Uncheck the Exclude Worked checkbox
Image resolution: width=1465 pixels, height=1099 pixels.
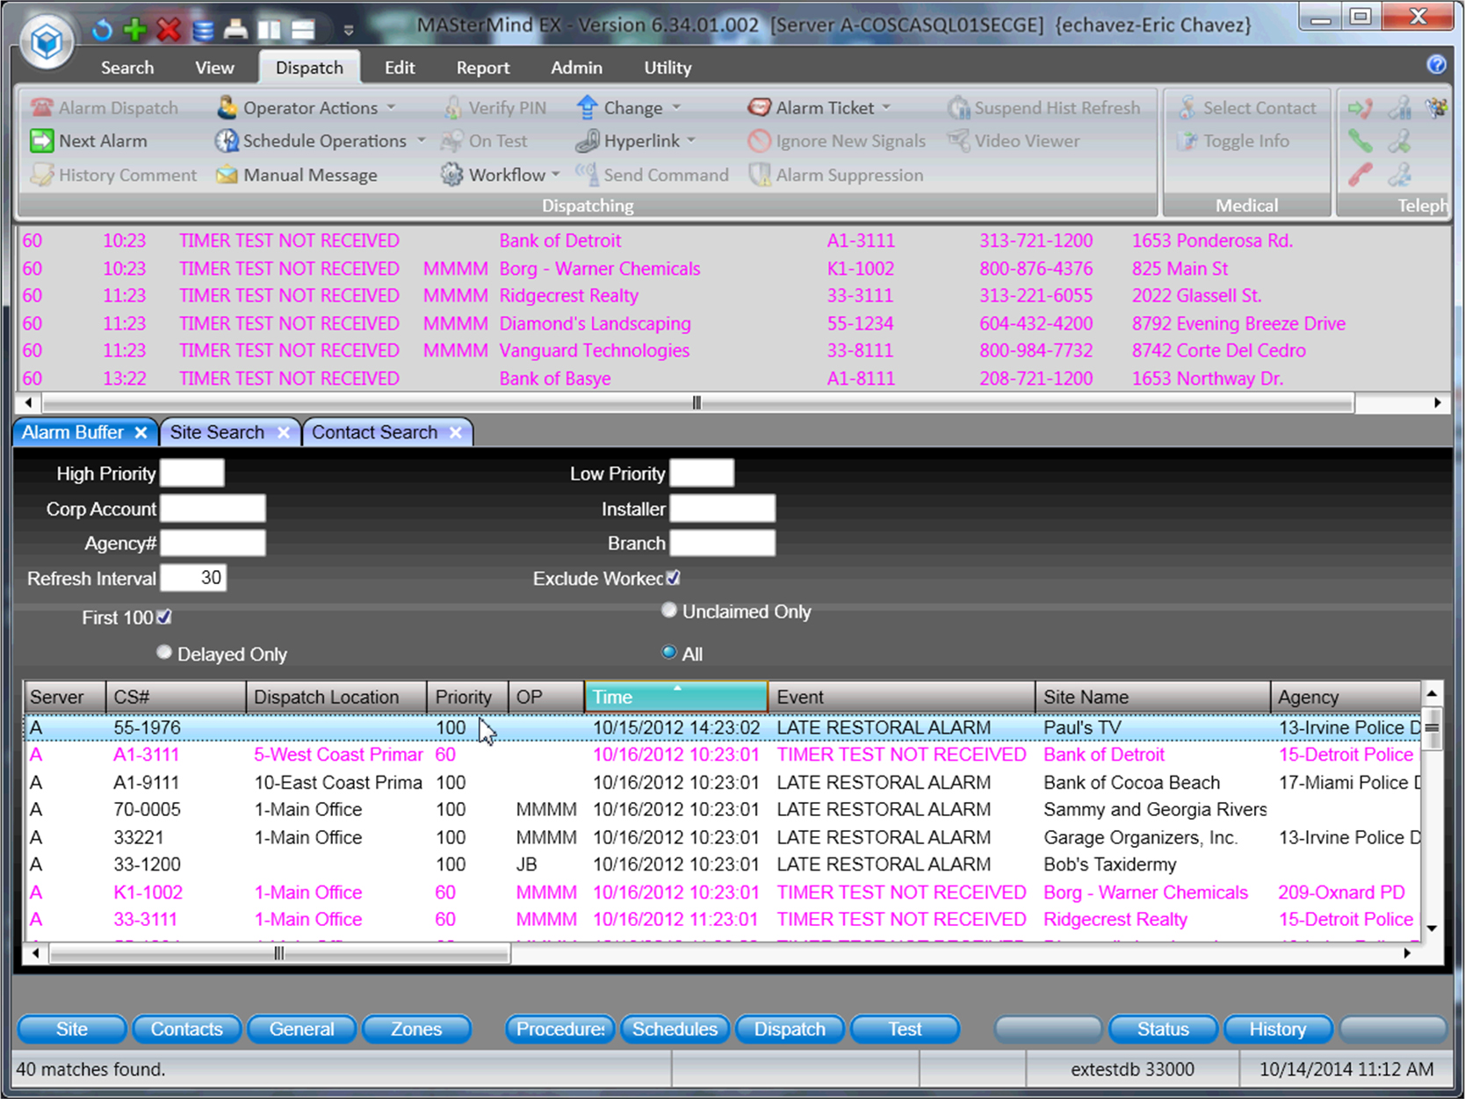coord(674,577)
